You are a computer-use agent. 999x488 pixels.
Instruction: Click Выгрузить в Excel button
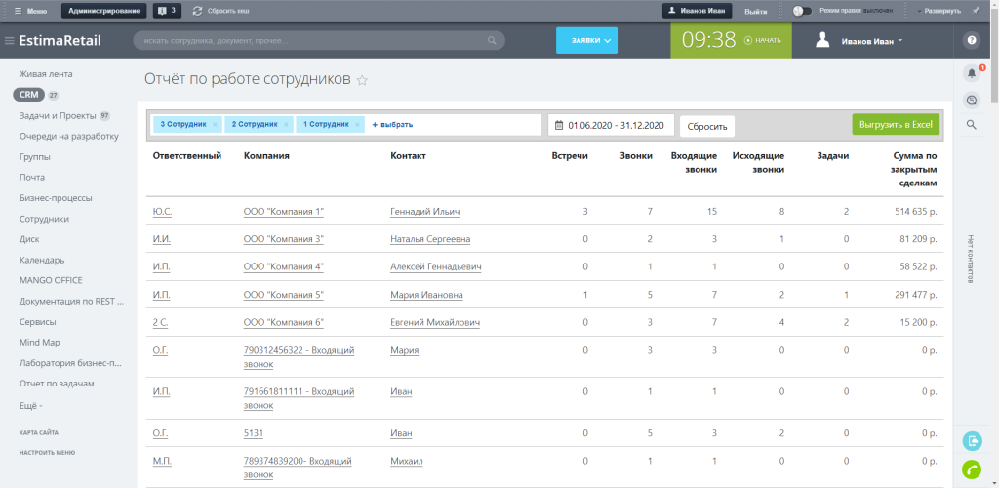click(896, 124)
